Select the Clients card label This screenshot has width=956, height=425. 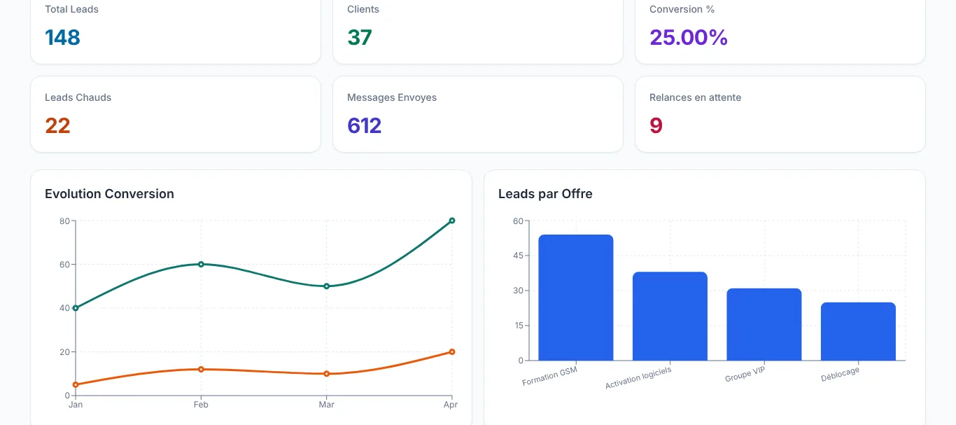coord(363,9)
